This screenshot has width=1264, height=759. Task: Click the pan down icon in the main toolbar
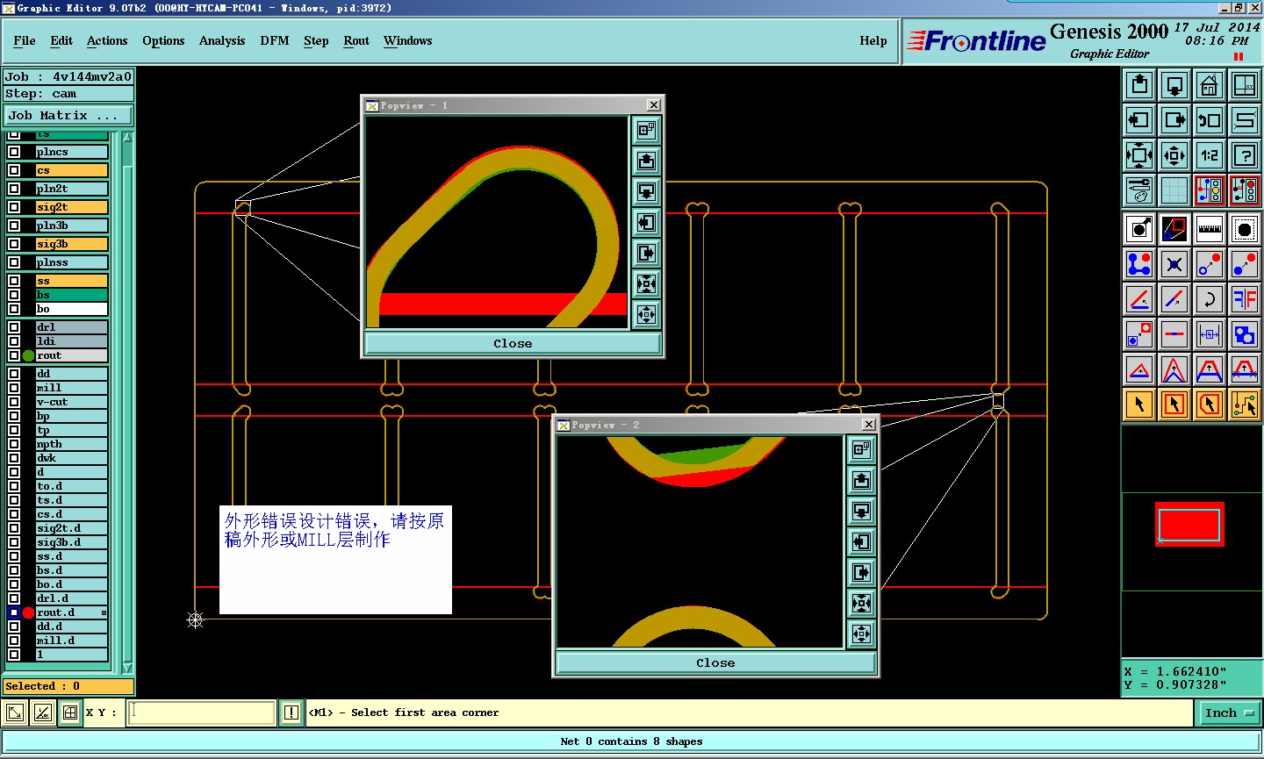point(1174,85)
